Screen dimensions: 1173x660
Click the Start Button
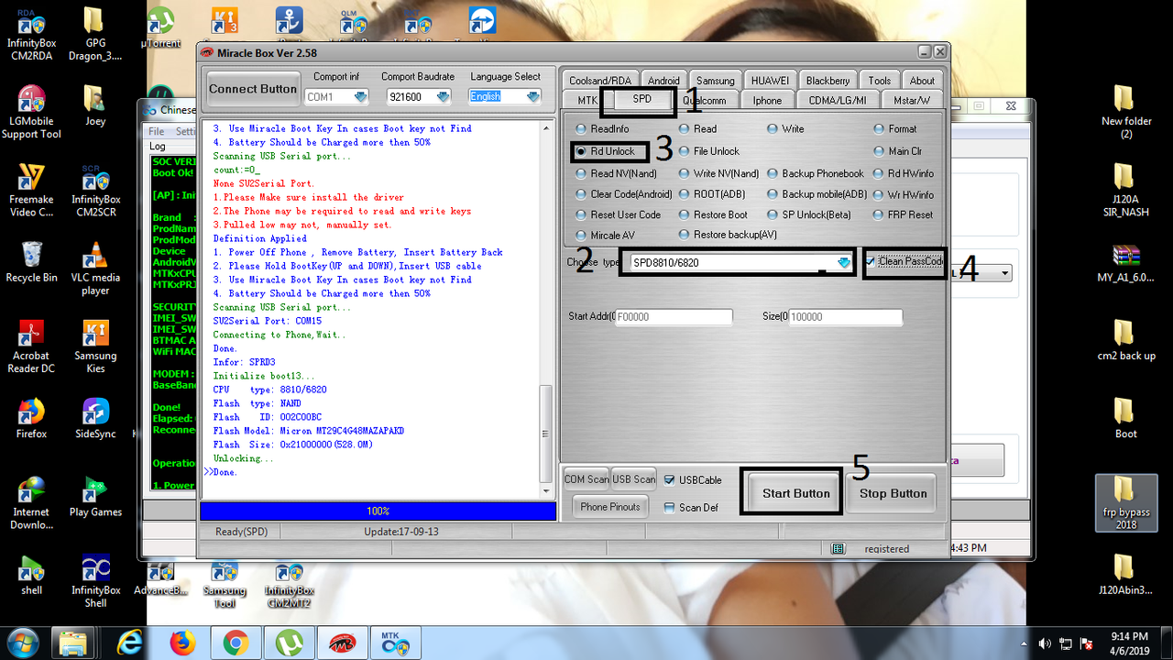coord(796,493)
